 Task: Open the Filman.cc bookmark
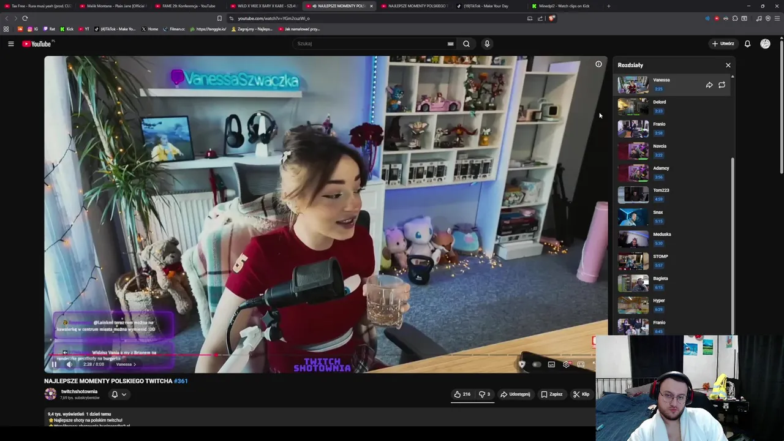pos(174,29)
